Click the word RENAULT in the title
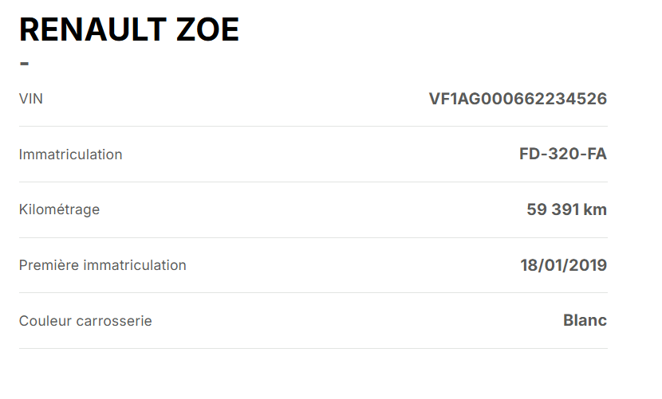This screenshot has width=662, height=399. 90,29
